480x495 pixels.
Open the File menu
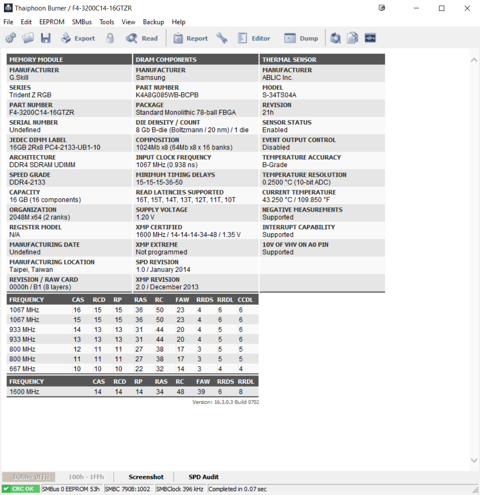coord(8,22)
